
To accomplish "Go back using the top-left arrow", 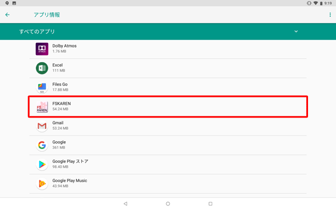I will [x=7, y=15].
